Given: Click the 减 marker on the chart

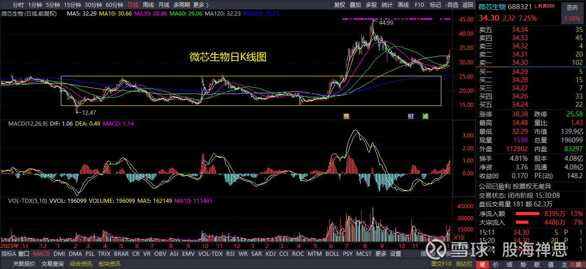Looking at the screenshot, I should tap(425, 116).
